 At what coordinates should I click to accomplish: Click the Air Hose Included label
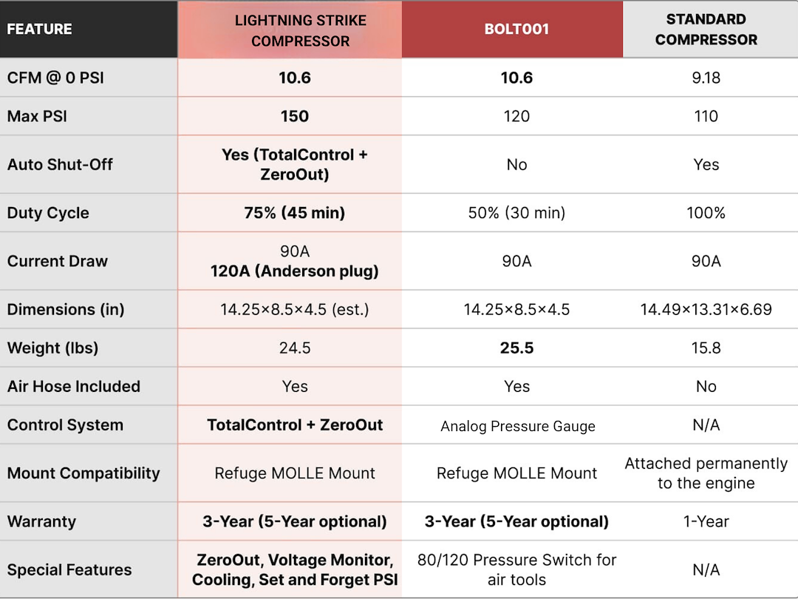(74, 386)
